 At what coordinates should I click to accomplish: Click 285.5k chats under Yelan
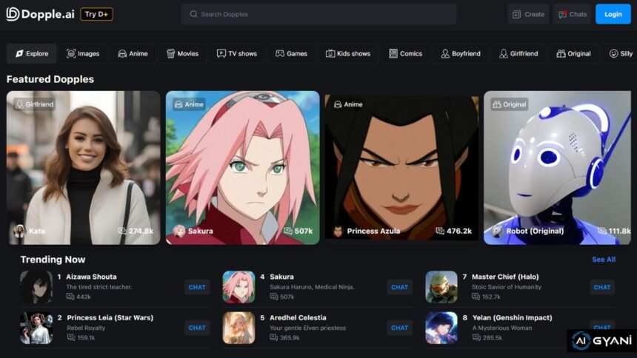(487, 338)
